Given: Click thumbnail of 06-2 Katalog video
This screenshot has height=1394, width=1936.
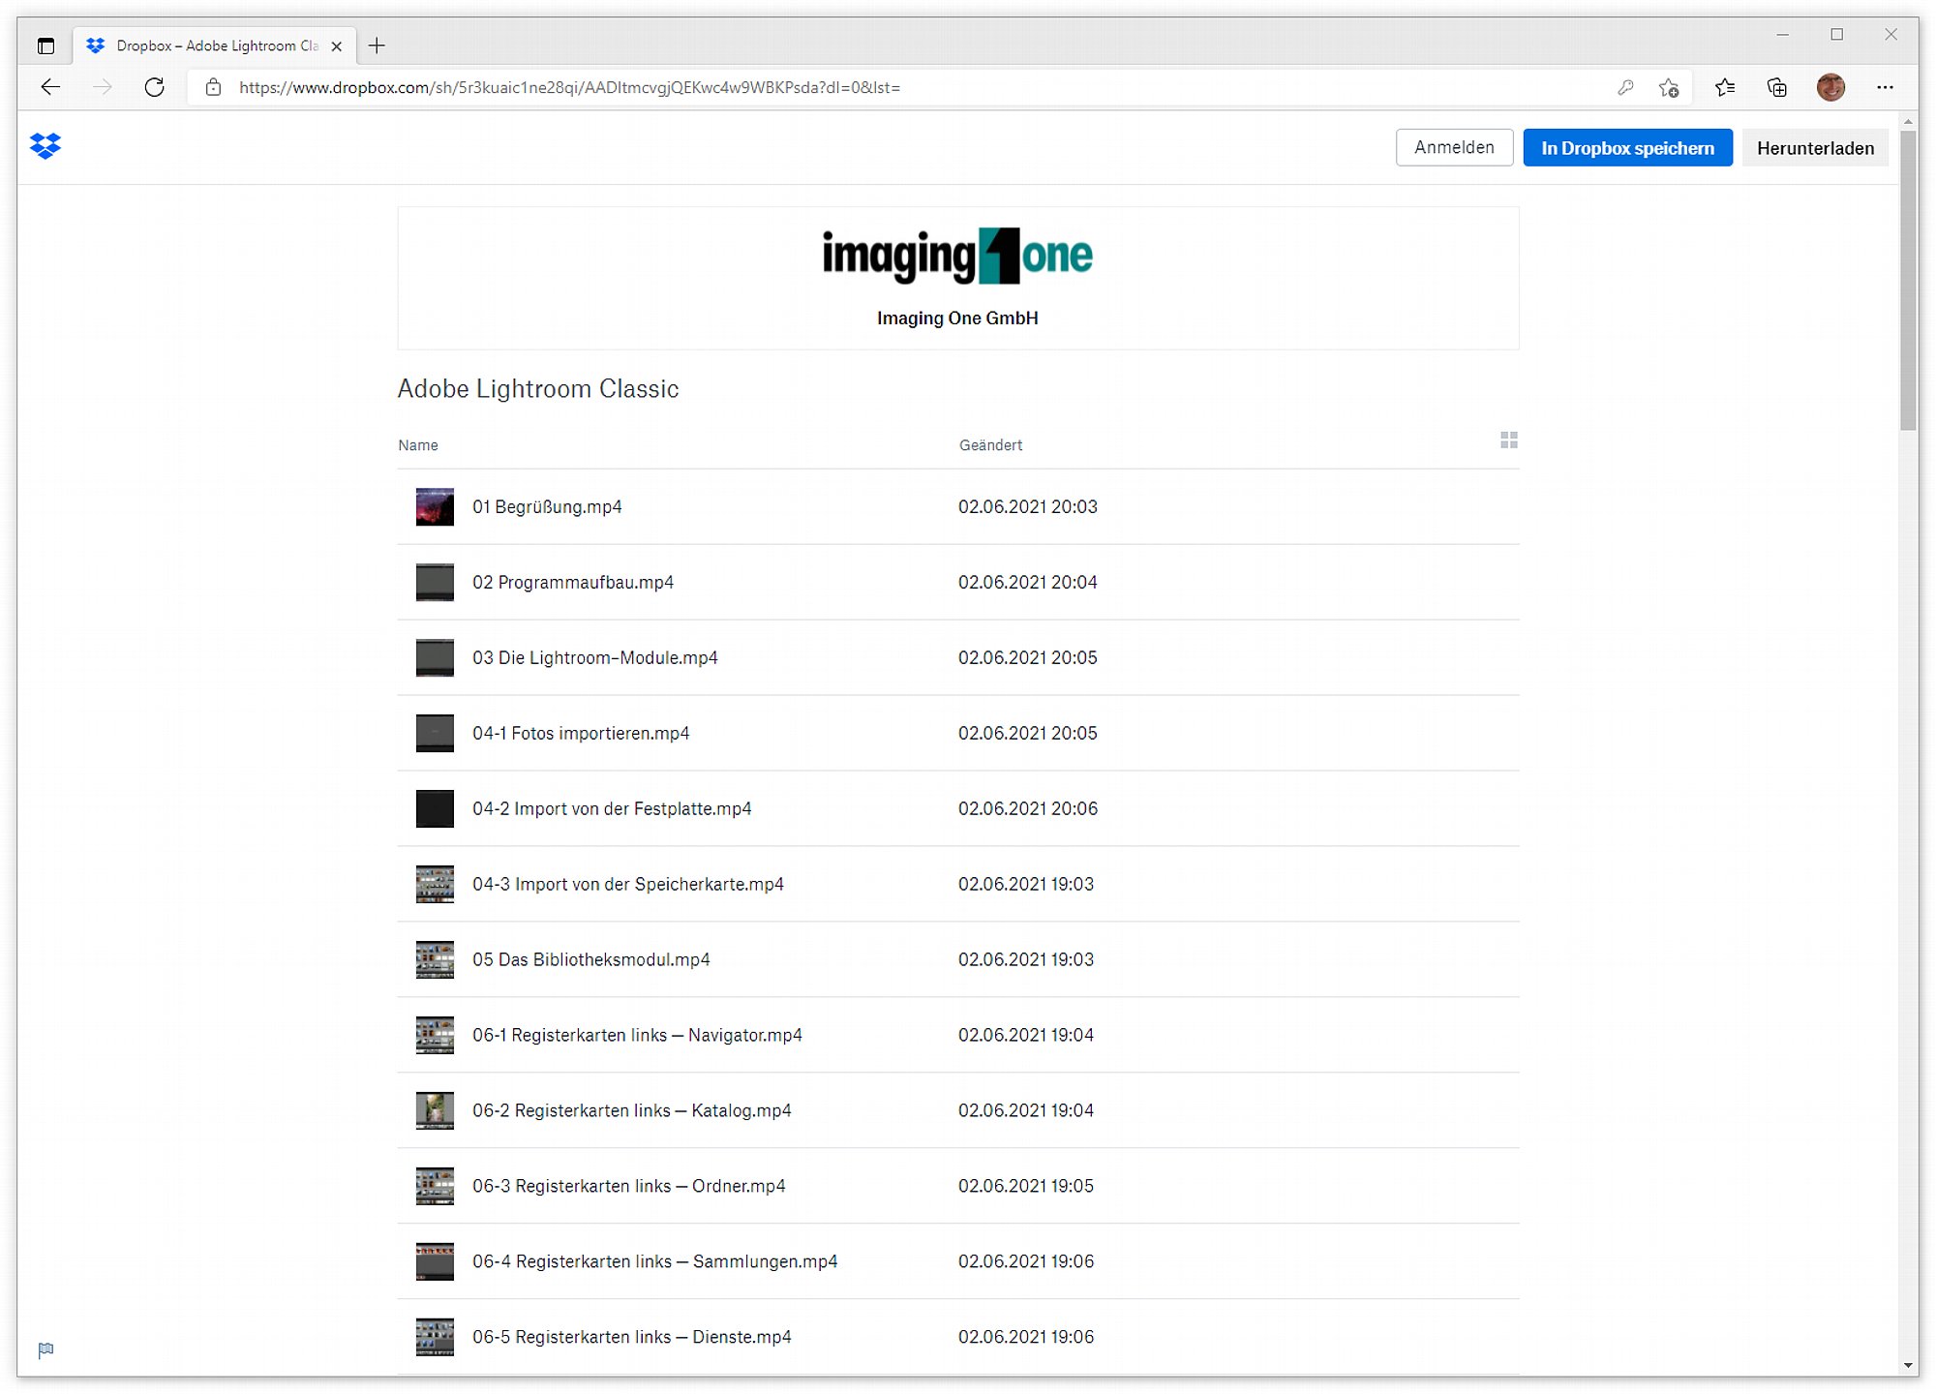Looking at the screenshot, I should point(435,1111).
